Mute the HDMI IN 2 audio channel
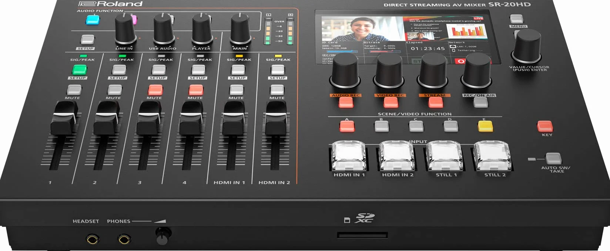Viewport: 610px width, 251px height. pos(277,90)
